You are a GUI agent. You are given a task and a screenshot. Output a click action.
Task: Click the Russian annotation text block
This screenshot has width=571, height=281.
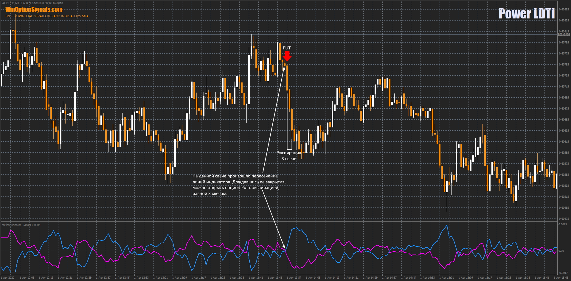coord(239,185)
